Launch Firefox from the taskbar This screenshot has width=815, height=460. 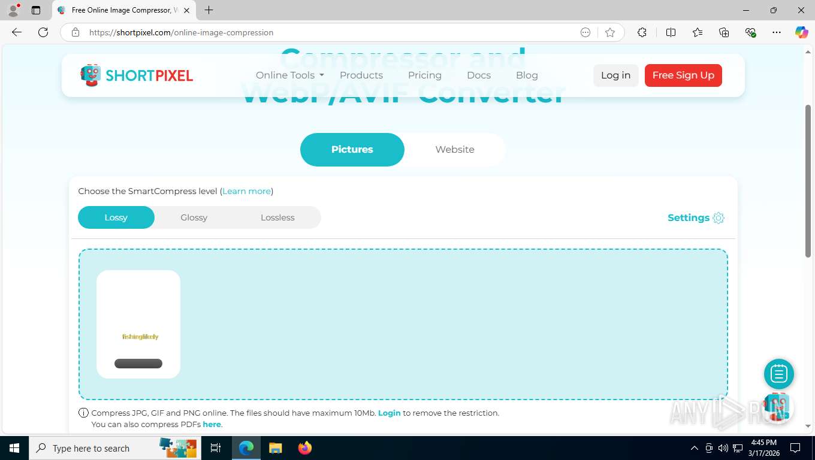[x=305, y=448]
